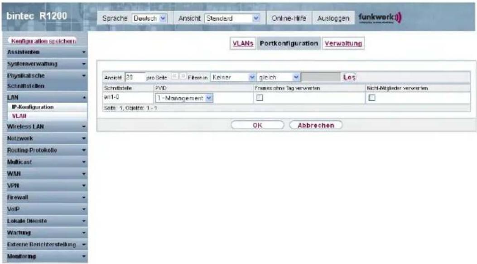Confirm with the OK button
This screenshot has width=477, height=264.
pos(257,125)
